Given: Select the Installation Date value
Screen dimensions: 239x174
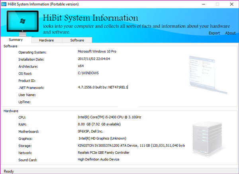Looking at the screenshot, I should tap(94, 59).
